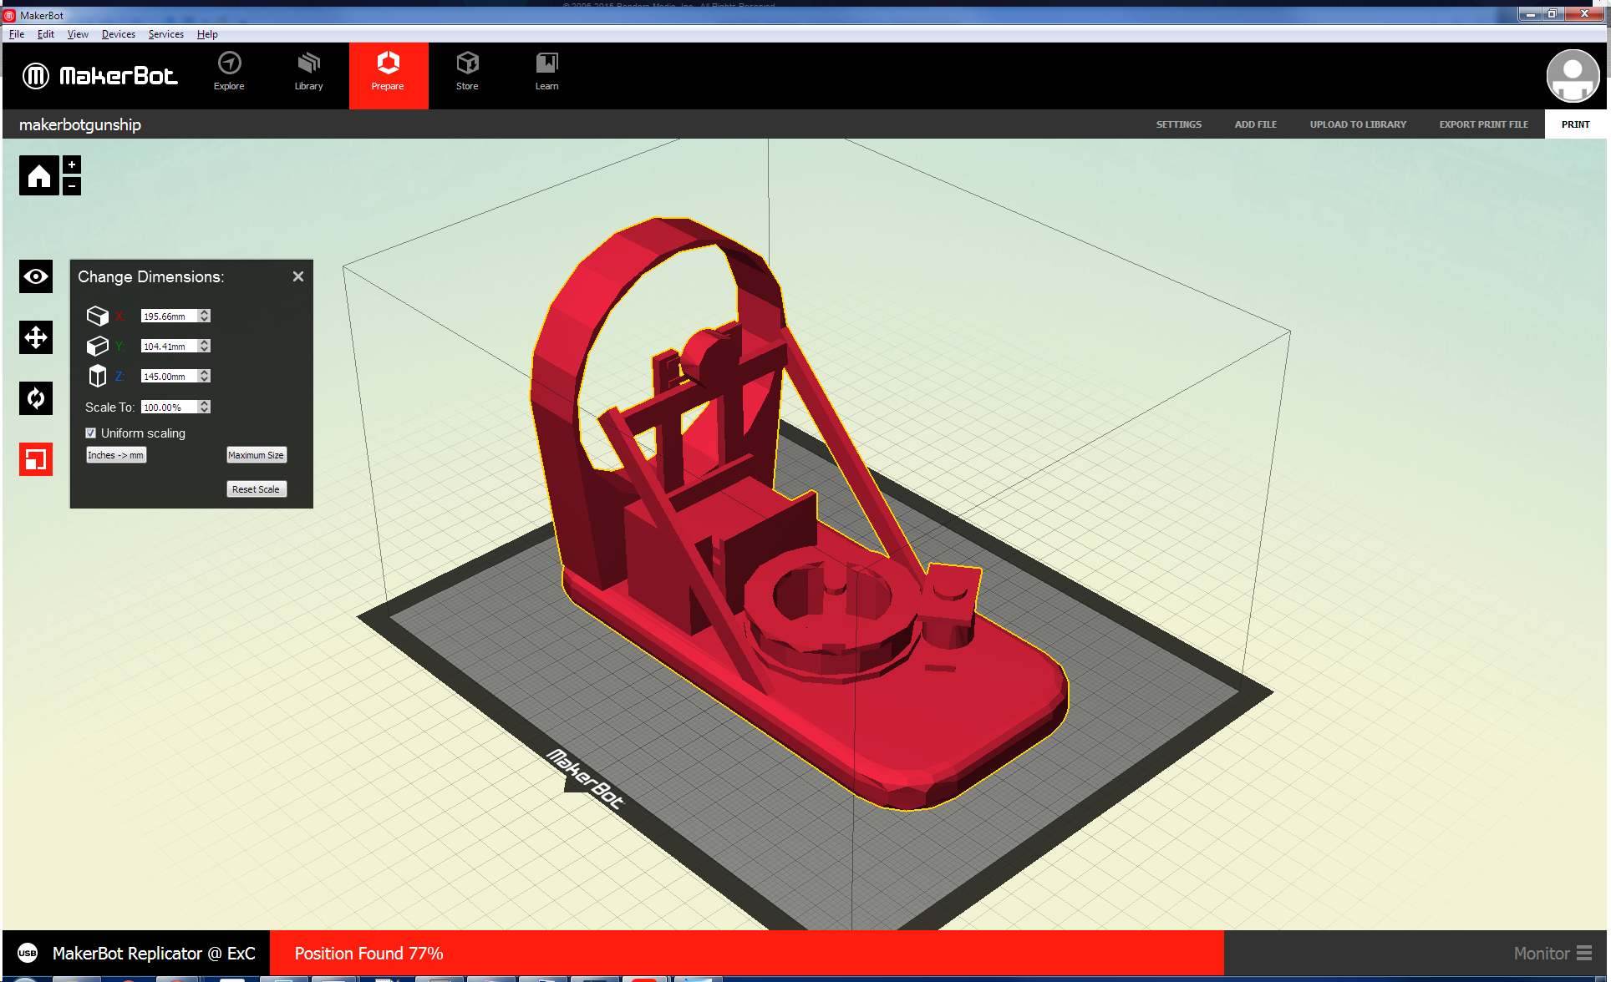Select the red Scale tool
This screenshot has height=982, width=1611.
[x=36, y=459]
